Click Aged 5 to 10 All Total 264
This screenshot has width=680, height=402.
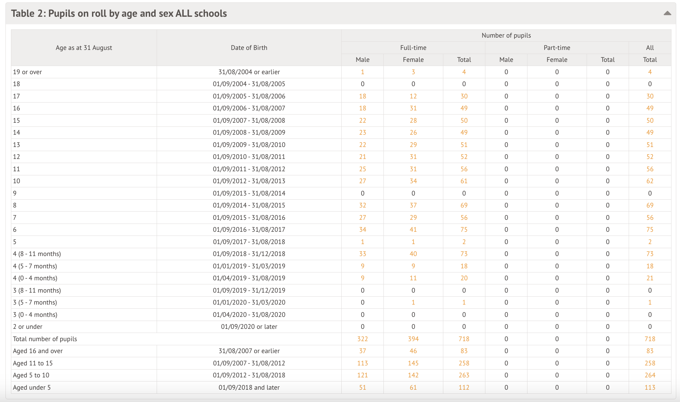coord(650,375)
